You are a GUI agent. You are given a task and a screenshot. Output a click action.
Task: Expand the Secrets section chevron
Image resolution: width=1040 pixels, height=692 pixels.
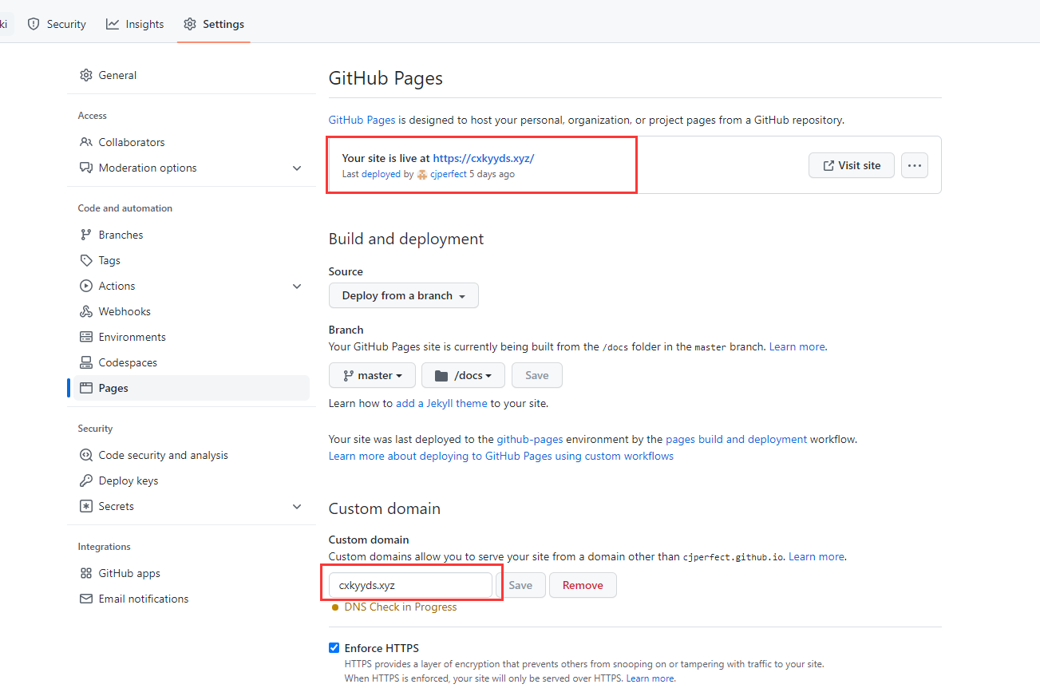tap(297, 507)
